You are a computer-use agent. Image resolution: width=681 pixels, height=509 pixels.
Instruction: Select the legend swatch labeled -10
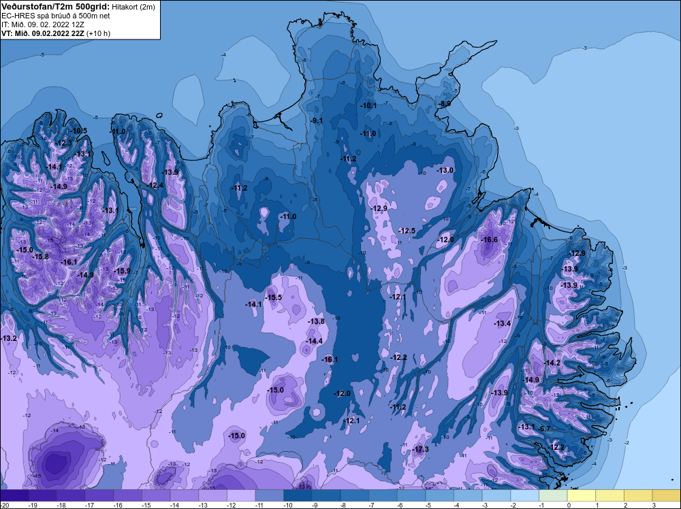click(298, 495)
